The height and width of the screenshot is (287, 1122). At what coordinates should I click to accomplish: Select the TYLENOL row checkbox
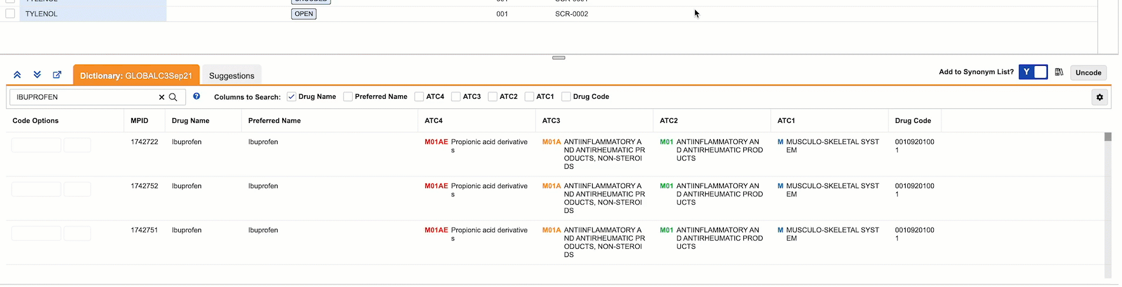[x=10, y=14]
